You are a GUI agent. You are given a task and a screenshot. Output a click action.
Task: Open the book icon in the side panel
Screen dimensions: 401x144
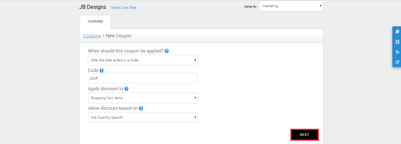[x=397, y=32]
